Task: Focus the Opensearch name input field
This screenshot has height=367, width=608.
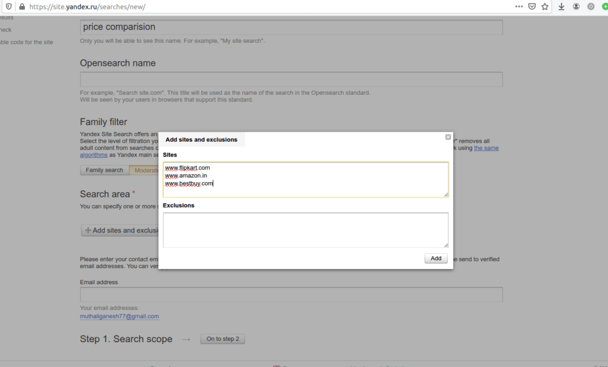Action: pos(291,78)
